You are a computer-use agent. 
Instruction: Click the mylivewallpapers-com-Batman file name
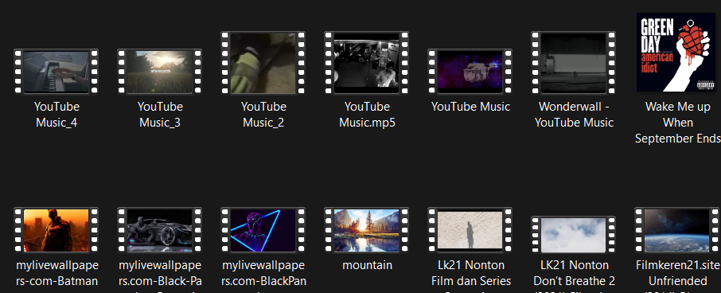tap(57, 273)
